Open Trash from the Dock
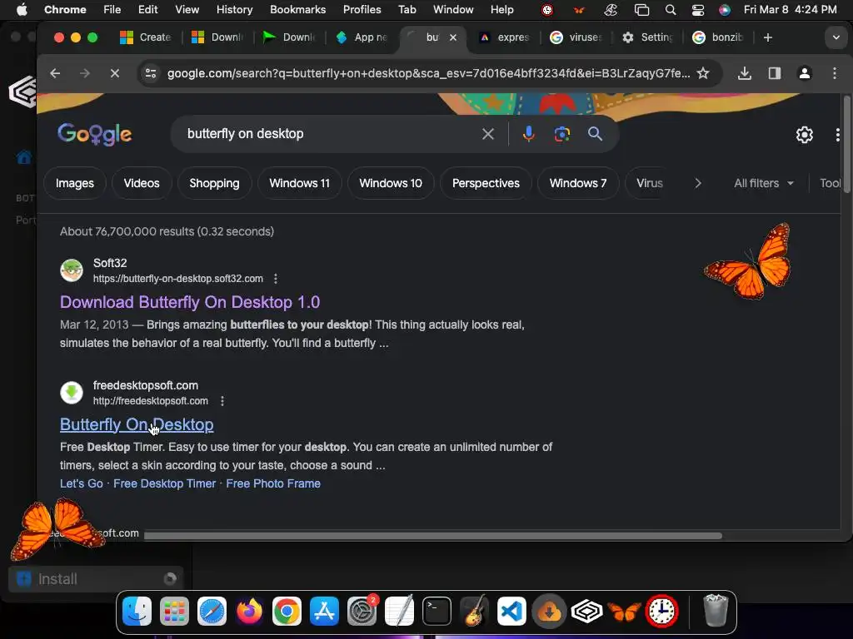This screenshot has width=853, height=639. (716, 612)
